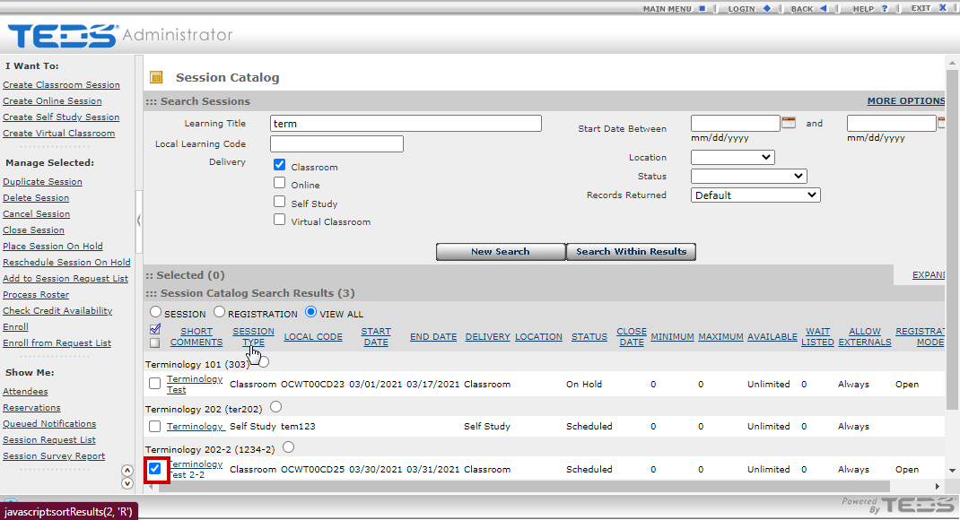Screen dimensions: 960x520
Task: Collapse the left sidebar panel handle
Action: [x=139, y=220]
